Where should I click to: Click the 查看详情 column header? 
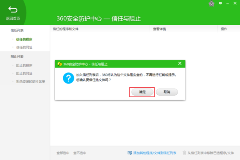tap(159, 29)
